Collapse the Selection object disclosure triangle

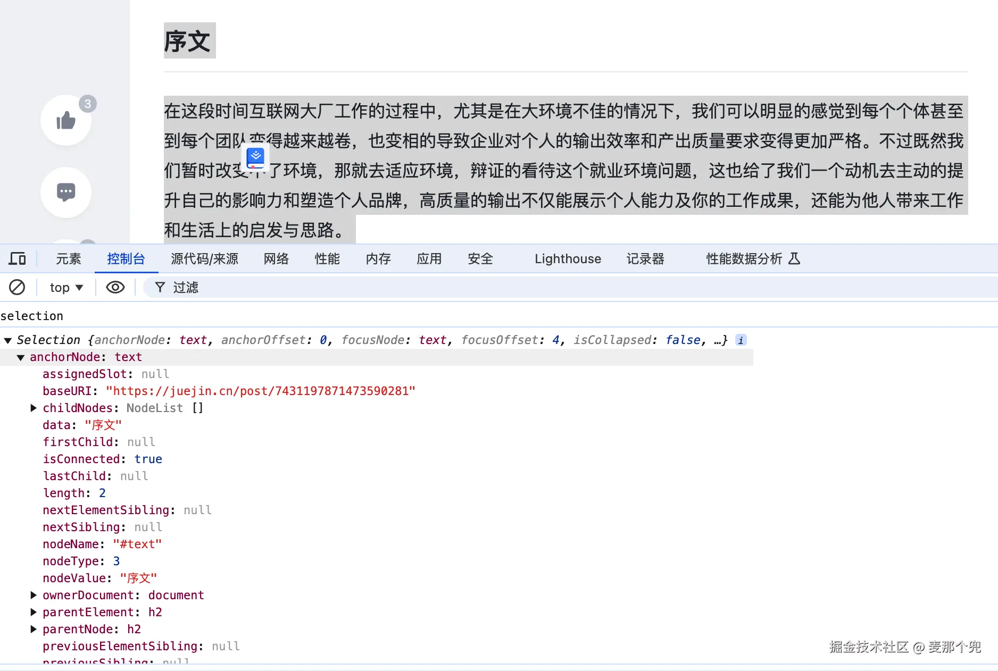coord(7,340)
